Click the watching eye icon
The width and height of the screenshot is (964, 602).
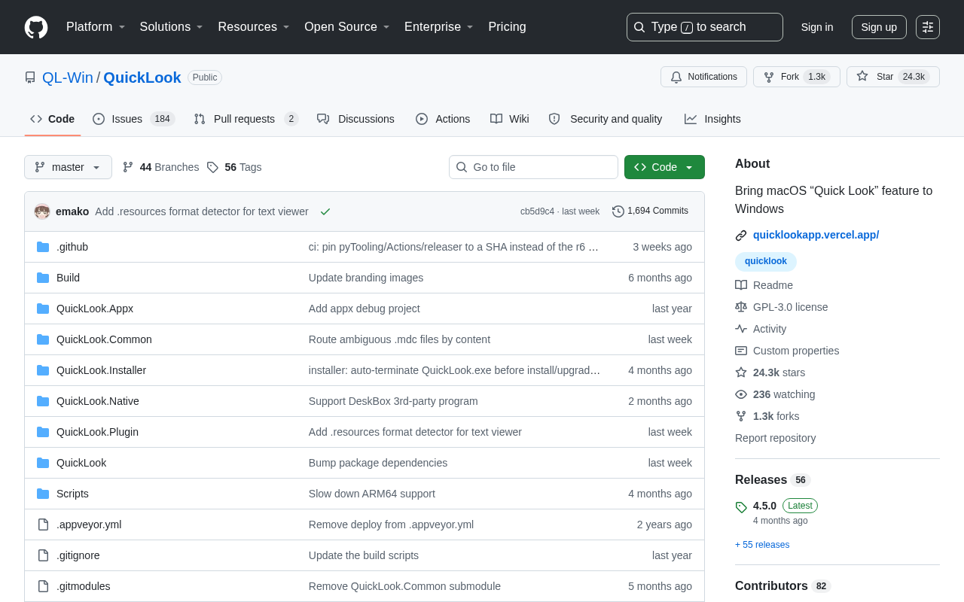tap(741, 394)
